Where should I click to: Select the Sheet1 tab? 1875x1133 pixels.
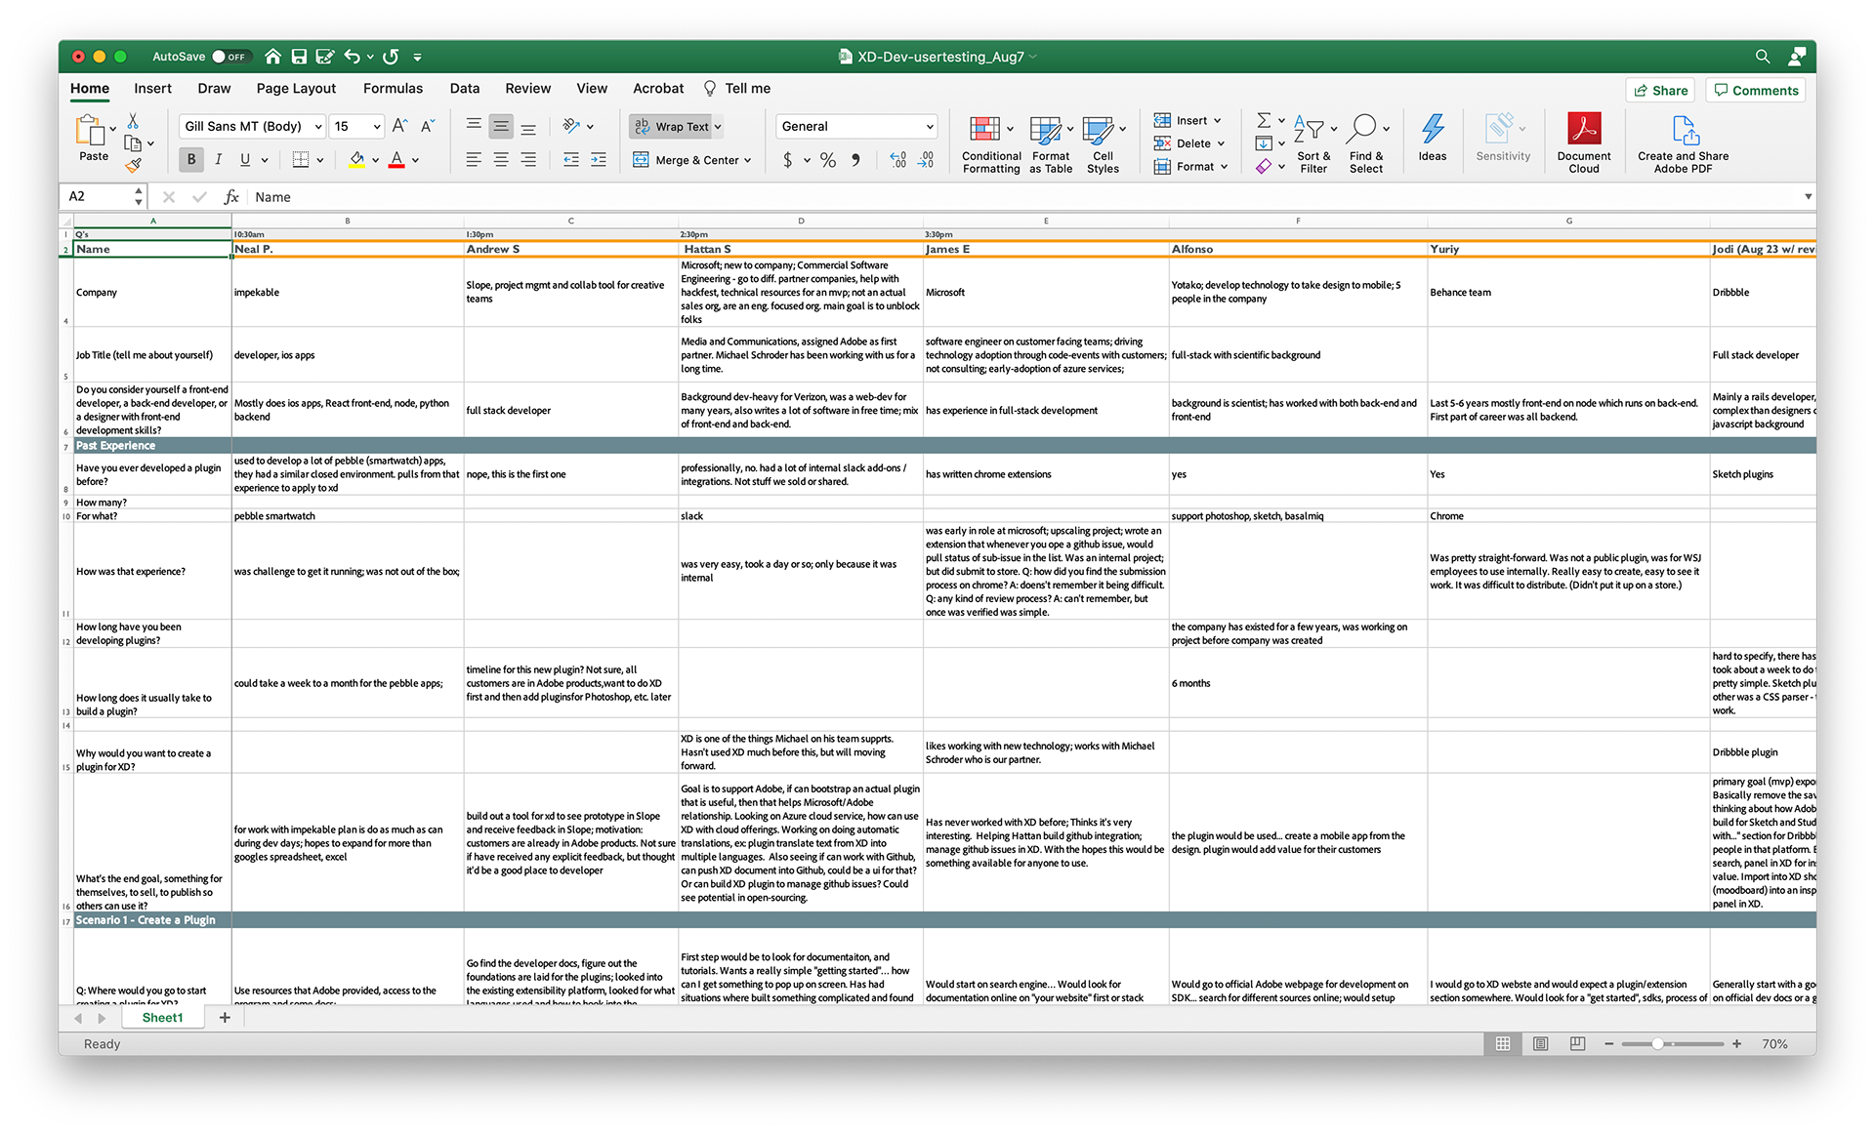(162, 1017)
